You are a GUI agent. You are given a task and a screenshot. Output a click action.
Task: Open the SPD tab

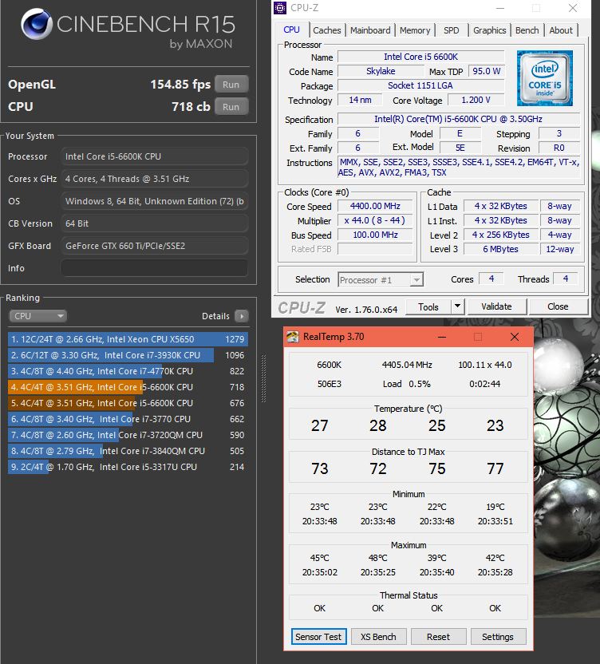pos(452,30)
